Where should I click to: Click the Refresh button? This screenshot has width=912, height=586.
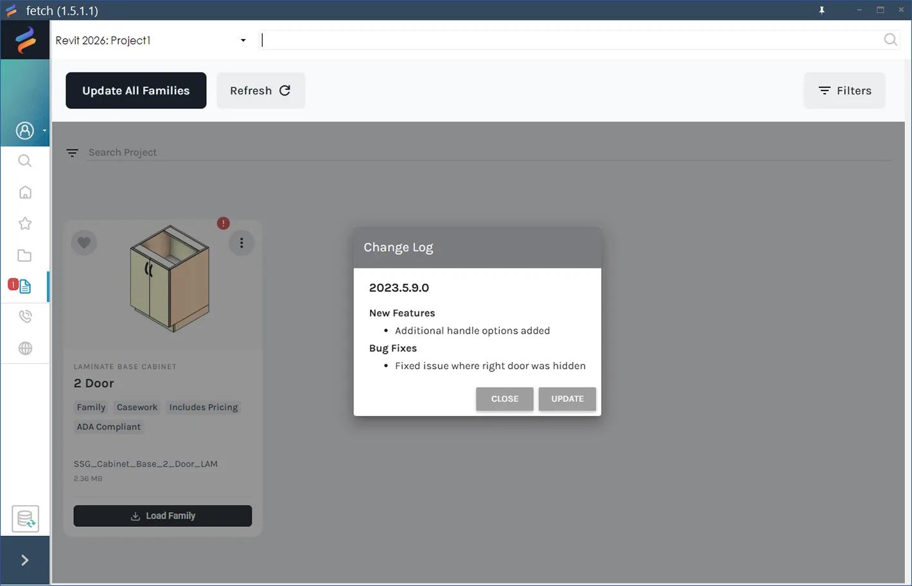[x=261, y=90]
